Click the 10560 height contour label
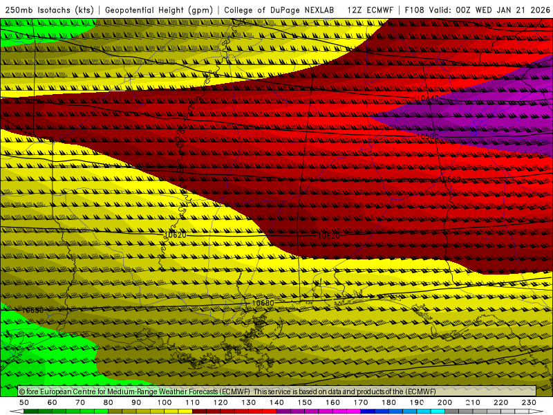This screenshot has height=415, width=553. [450, 179]
